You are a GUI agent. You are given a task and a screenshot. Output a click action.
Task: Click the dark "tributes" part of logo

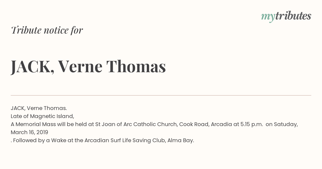point(293,16)
